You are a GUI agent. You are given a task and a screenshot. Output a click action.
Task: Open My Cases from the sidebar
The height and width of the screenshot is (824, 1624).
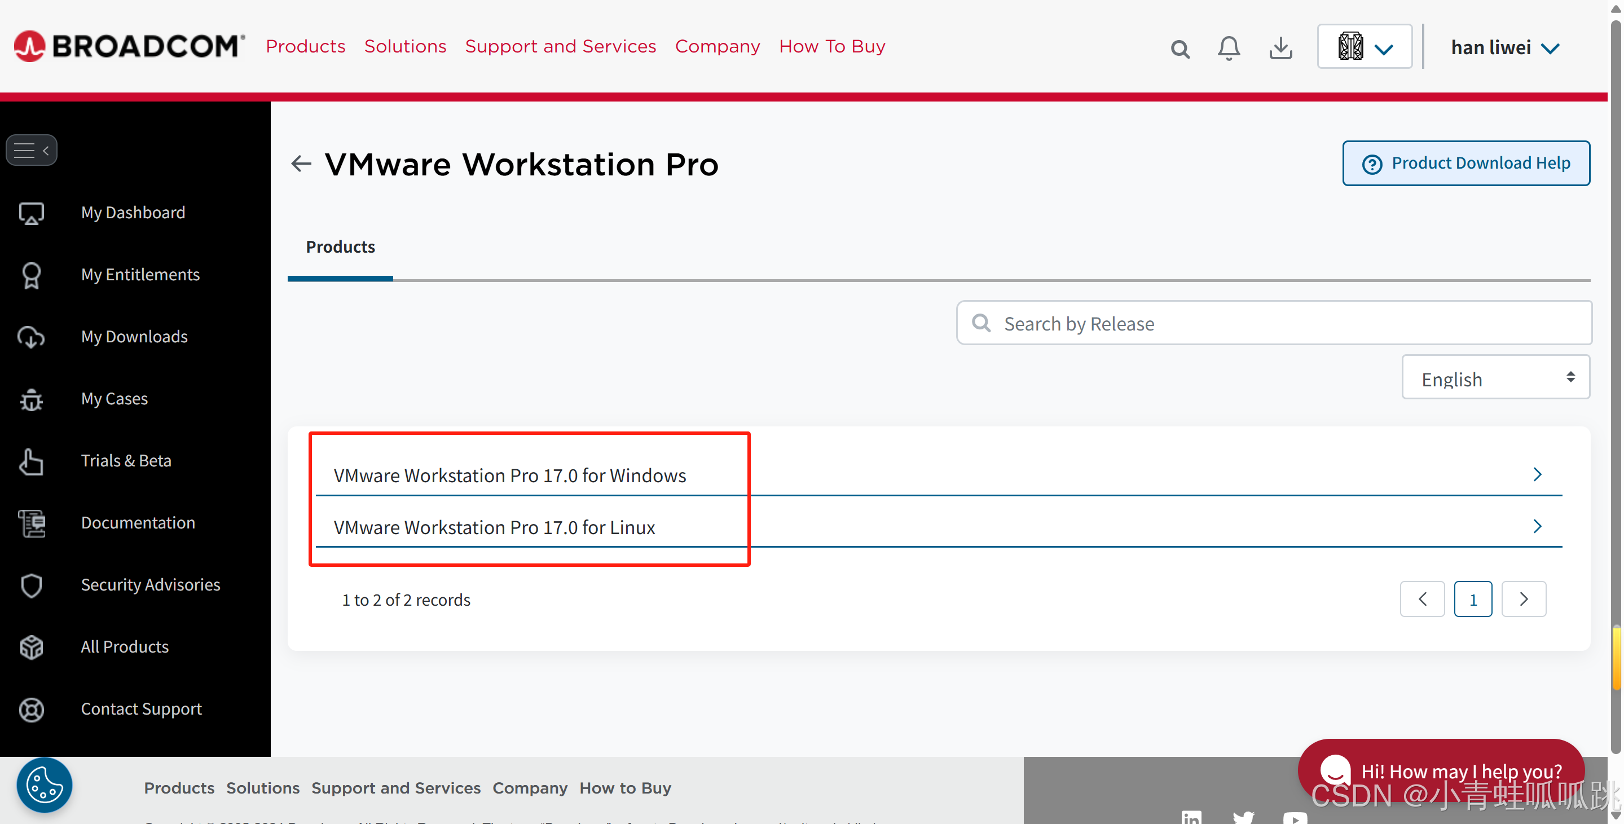coord(114,398)
